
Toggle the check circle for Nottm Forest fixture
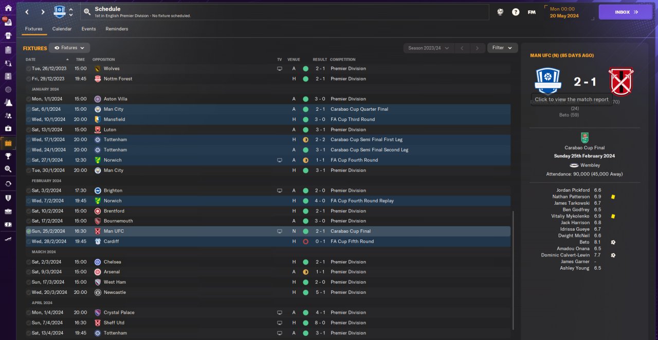tap(29, 79)
